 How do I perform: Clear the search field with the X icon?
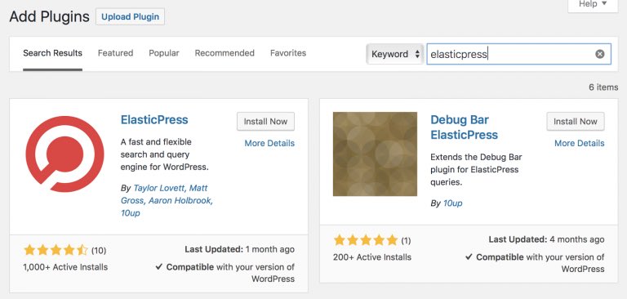[600, 54]
